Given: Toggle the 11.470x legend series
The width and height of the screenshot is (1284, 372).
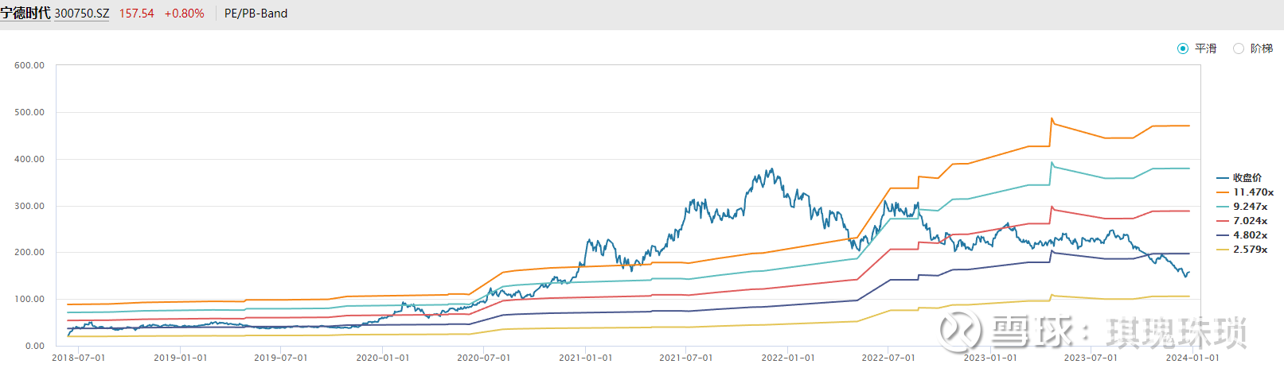Looking at the screenshot, I should click(1245, 192).
